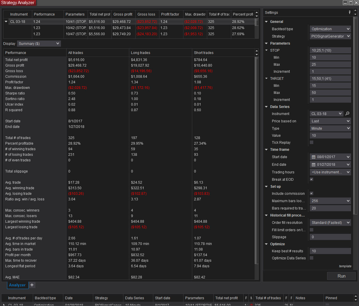Open Price based on dropdown
The width and height of the screenshot is (359, 306).
click(330, 121)
